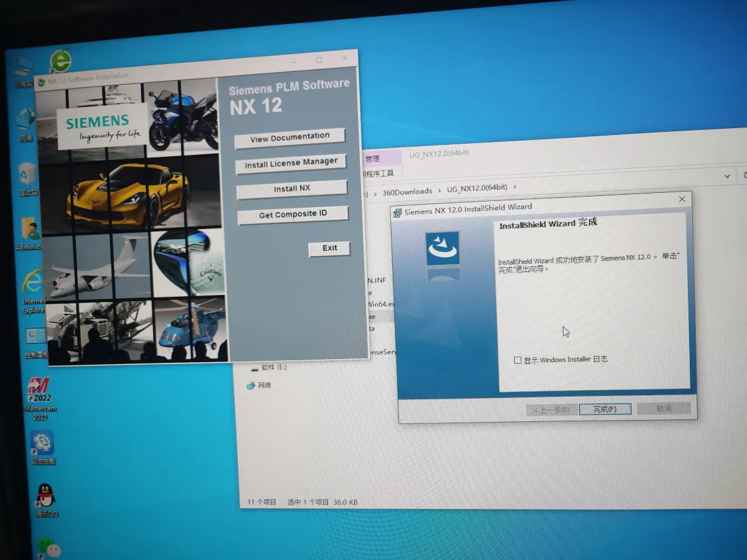The height and width of the screenshot is (560, 747).
Task: Click the Install License Manager button
Action: (x=291, y=164)
